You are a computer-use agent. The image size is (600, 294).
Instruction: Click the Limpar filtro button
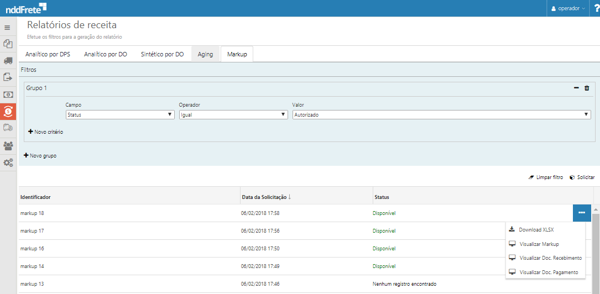[x=546, y=177]
